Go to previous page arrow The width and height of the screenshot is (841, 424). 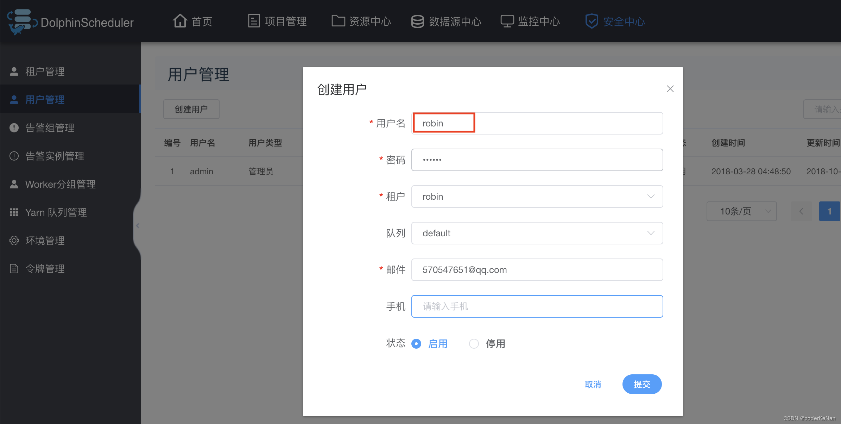(x=801, y=211)
